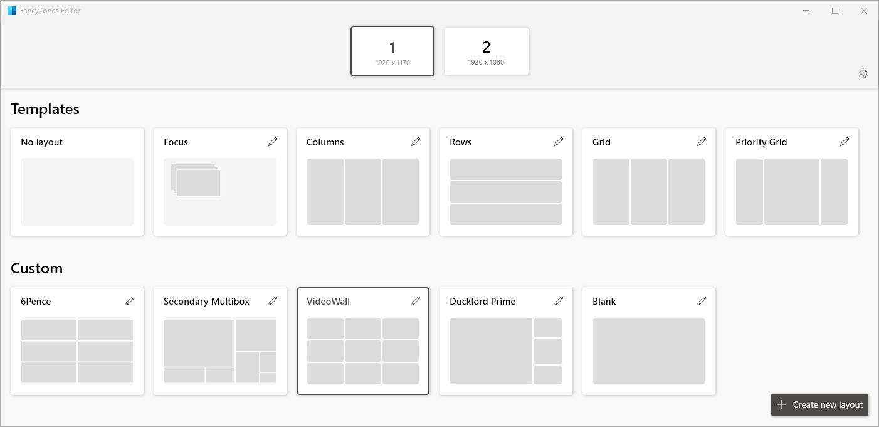Click the pencil icon on Columns

coord(416,142)
